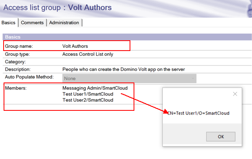The height and width of the screenshot is (159, 252).
Task: Open the Comments tab
Action: click(32, 23)
